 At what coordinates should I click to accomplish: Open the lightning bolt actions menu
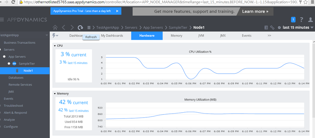[55, 35]
